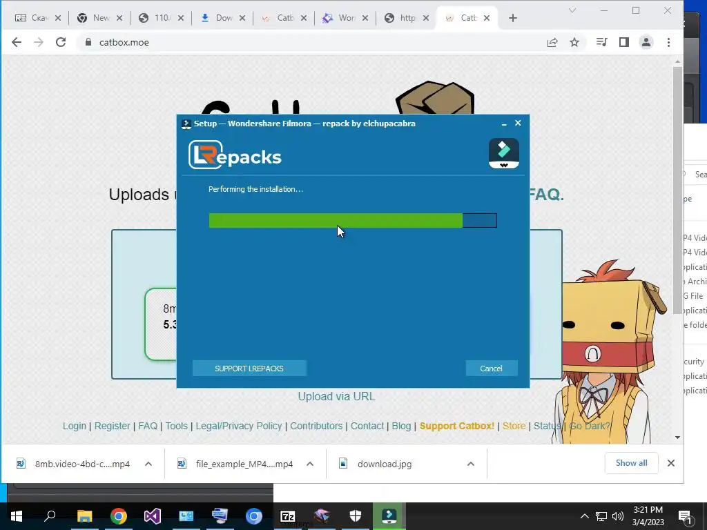The image size is (707, 530).
Task: Open the Login link
Action: coord(75,426)
